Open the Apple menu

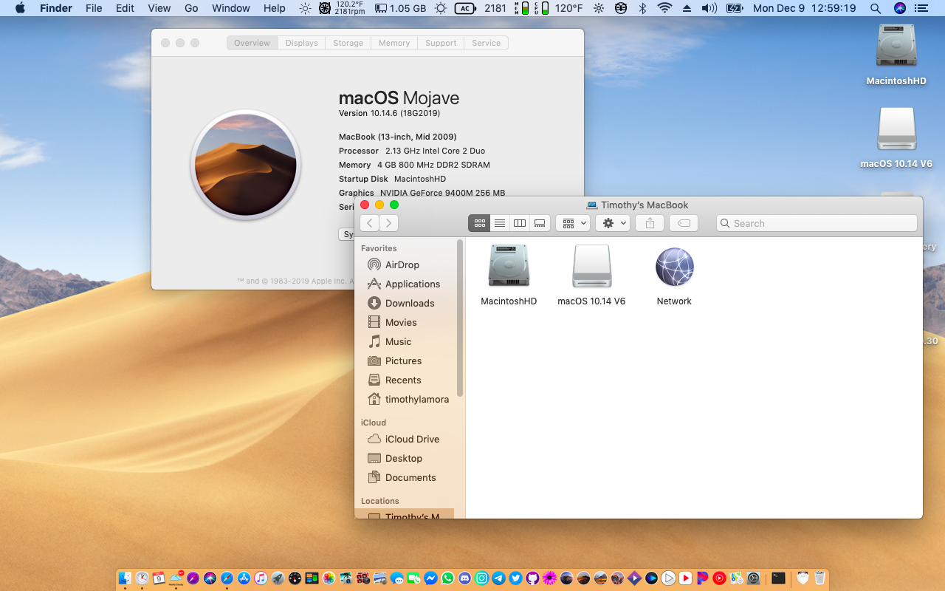tap(20, 8)
